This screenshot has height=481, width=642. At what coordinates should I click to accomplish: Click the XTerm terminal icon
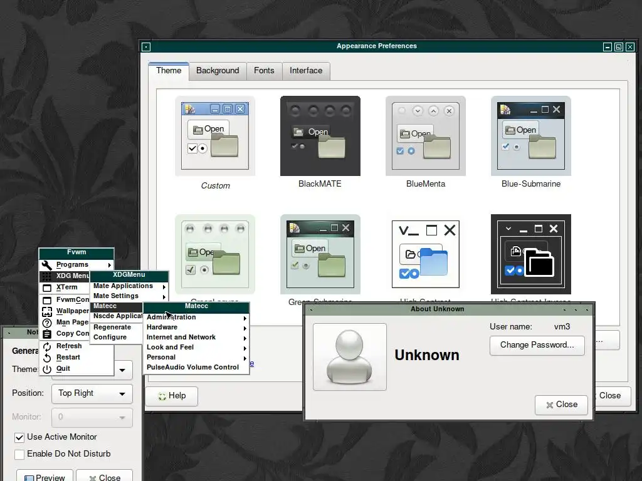pos(47,288)
